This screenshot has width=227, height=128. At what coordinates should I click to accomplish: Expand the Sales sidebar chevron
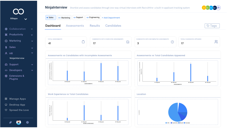point(32,48)
